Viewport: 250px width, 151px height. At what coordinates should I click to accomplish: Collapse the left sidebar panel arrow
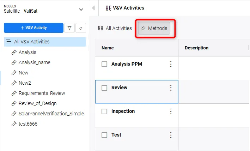click(93, 8)
